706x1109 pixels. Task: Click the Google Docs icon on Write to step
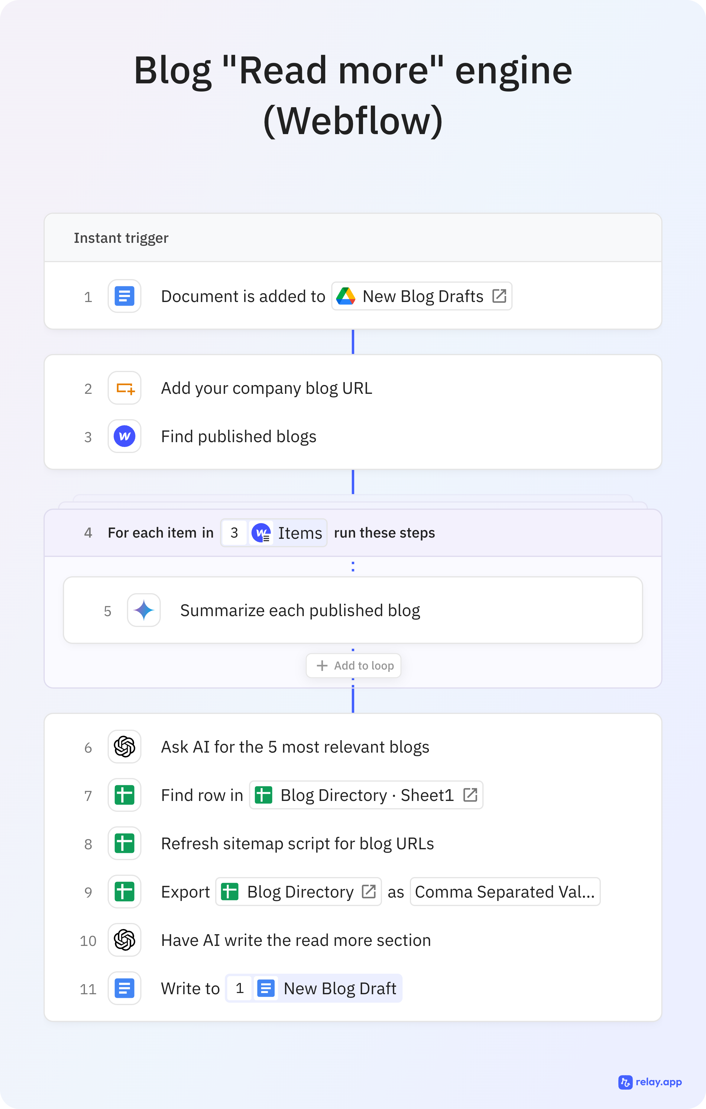click(124, 988)
